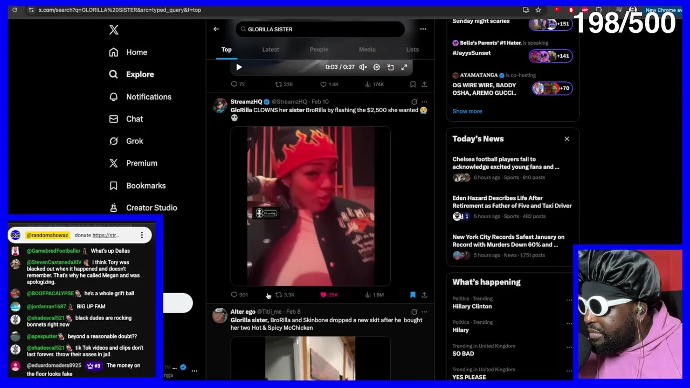The image size is (690, 388).
Task: Unmute the top video
Action: pyautogui.click(x=363, y=67)
